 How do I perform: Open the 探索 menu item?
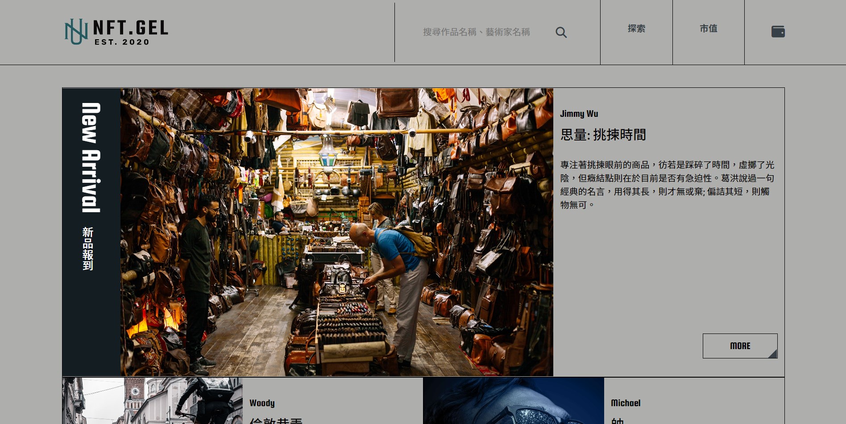(636, 29)
